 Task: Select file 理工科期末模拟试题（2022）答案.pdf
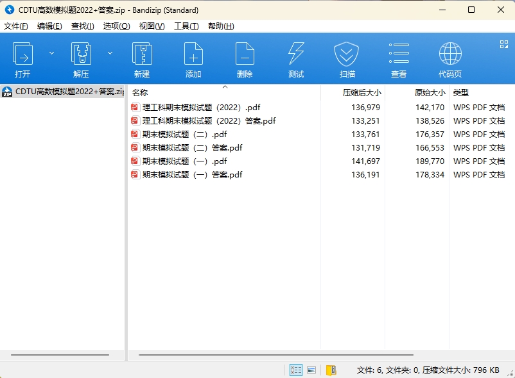[209, 121]
